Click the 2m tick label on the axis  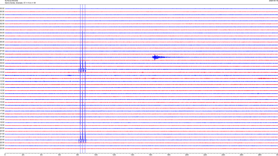tap(23, 155)
